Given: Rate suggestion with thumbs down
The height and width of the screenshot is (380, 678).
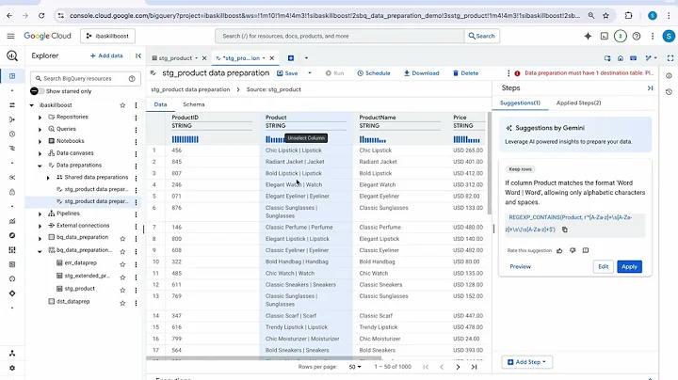Looking at the screenshot, I should 573,250.
